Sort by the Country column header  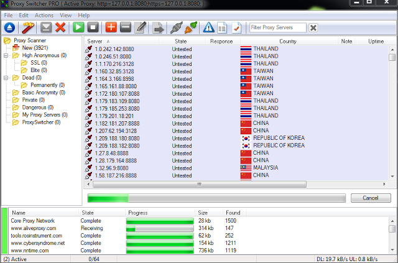point(289,41)
